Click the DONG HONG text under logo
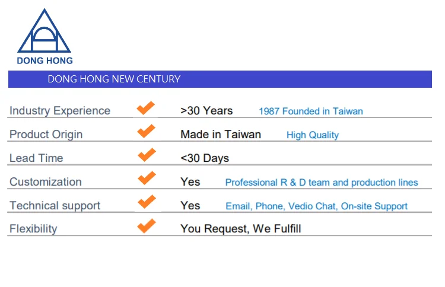This screenshot has height=287, width=445. [45, 60]
